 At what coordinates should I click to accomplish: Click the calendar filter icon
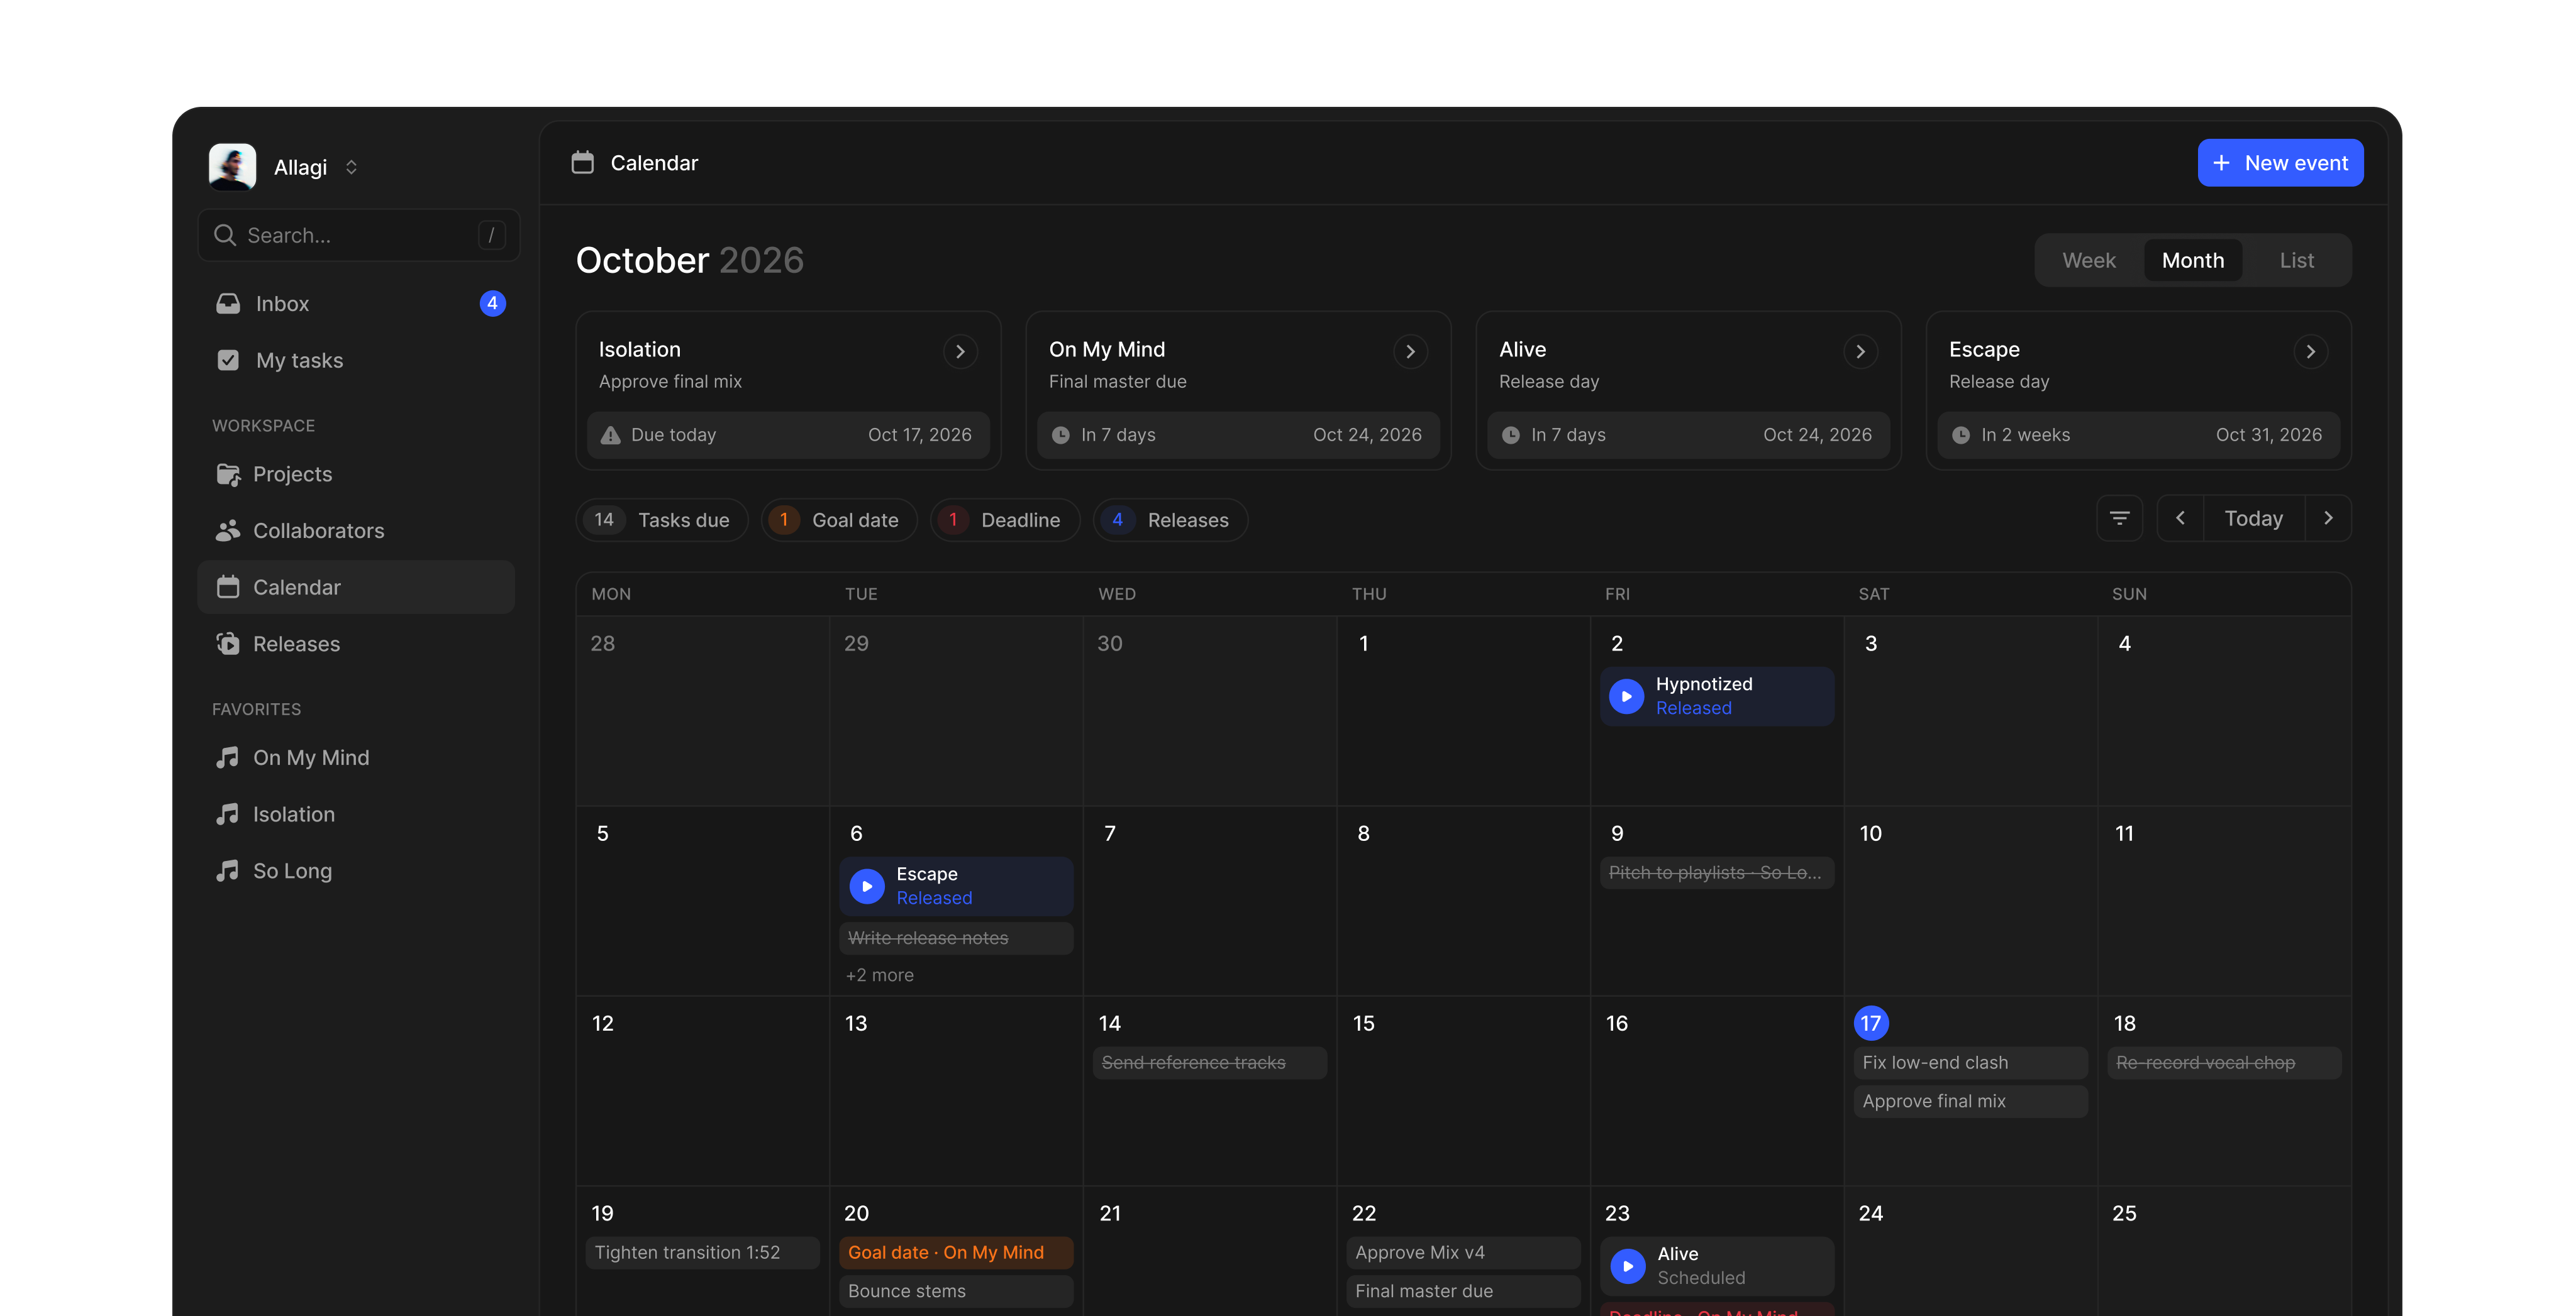click(2119, 518)
